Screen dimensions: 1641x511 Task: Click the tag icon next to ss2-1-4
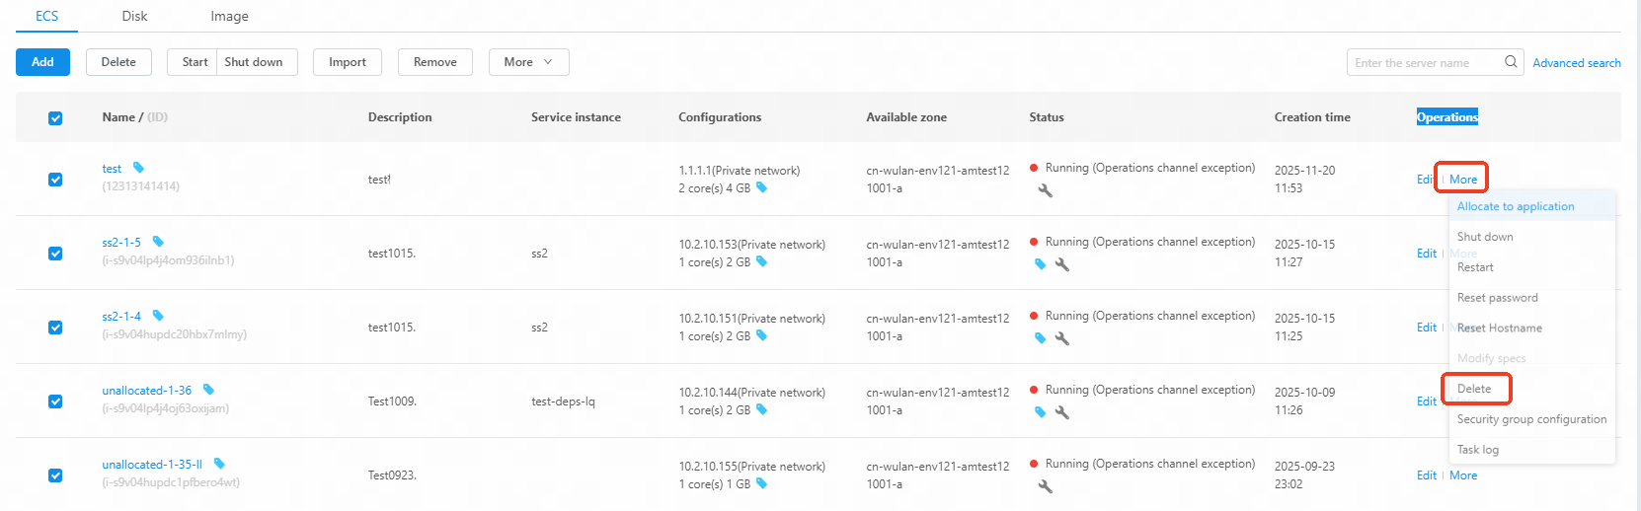click(x=158, y=316)
